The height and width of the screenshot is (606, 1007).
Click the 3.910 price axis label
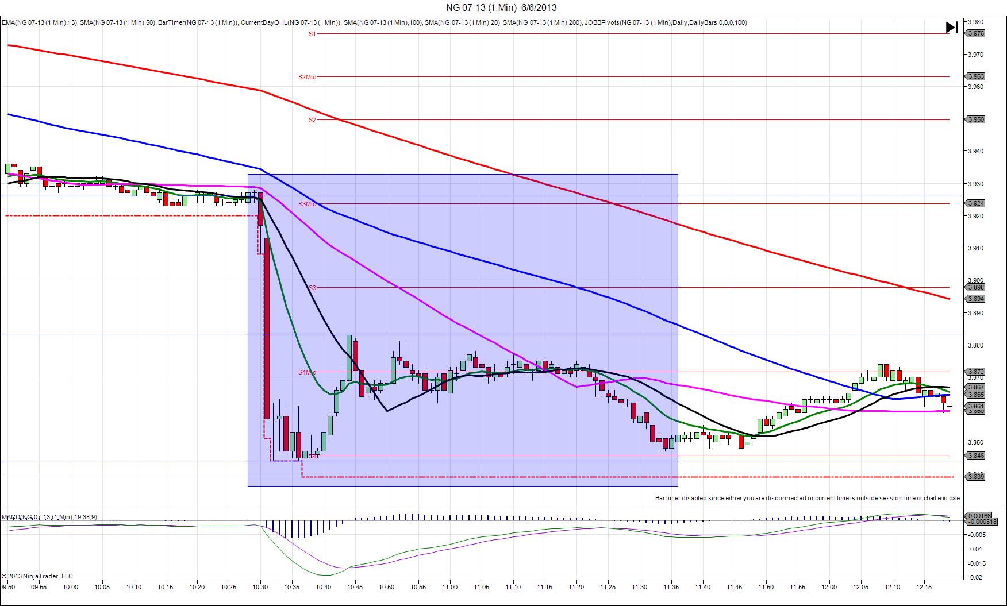976,249
